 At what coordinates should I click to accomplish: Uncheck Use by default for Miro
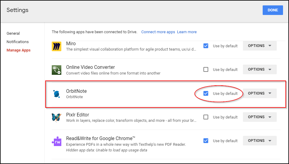tap(206, 46)
